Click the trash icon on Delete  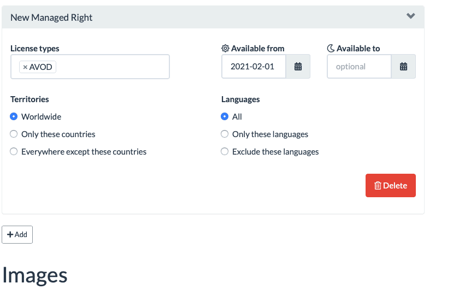point(378,186)
